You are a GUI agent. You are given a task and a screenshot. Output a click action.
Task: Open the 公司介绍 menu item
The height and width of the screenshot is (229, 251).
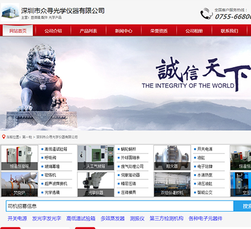pos(53,31)
